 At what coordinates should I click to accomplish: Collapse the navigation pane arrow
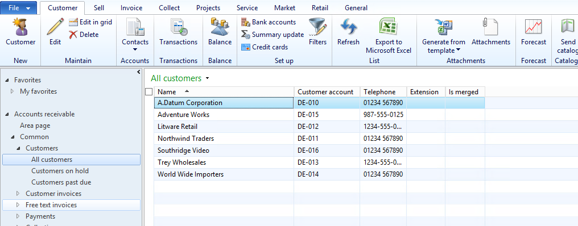pos(138,72)
